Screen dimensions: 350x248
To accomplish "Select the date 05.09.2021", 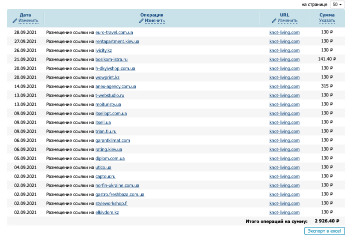I will coord(25,158).
